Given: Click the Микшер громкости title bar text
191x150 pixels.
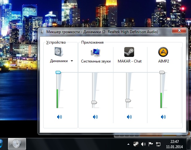Looking at the screenshot, I should coord(102,32).
